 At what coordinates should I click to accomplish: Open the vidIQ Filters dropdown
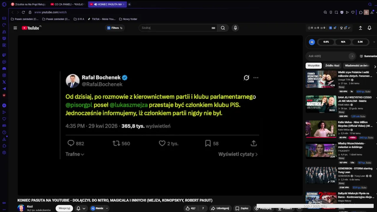pyautogui.click(x=115, y=28)
